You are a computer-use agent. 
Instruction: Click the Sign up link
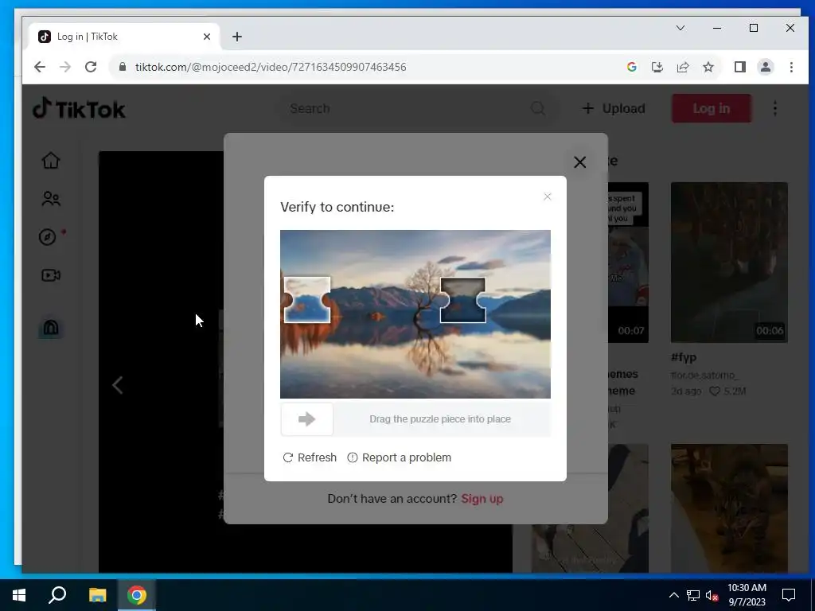coord(482,498)
